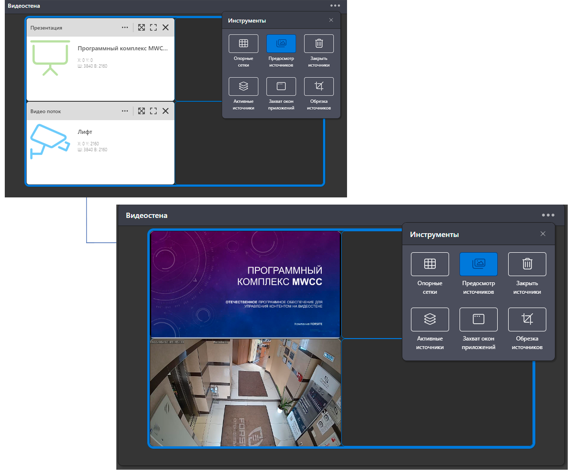Close the Видео поток source window
This screenshot has height=474, width=573.
(165, 111)
